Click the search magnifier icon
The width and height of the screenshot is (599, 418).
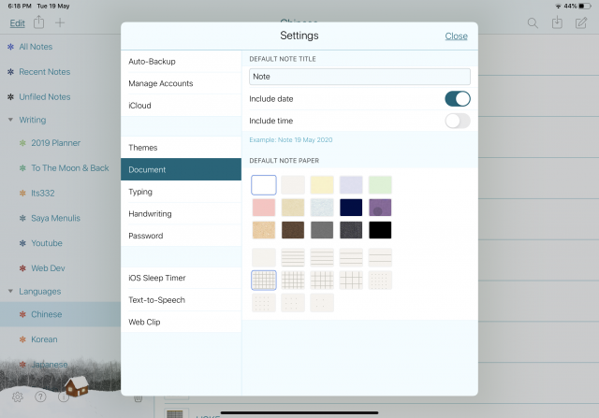coord(533,22)
